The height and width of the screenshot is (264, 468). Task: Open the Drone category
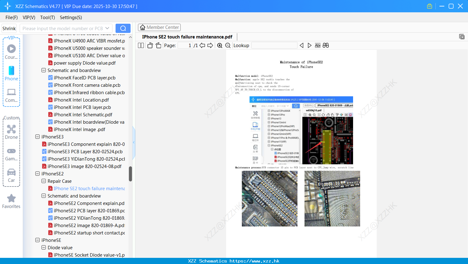(11, 132)
